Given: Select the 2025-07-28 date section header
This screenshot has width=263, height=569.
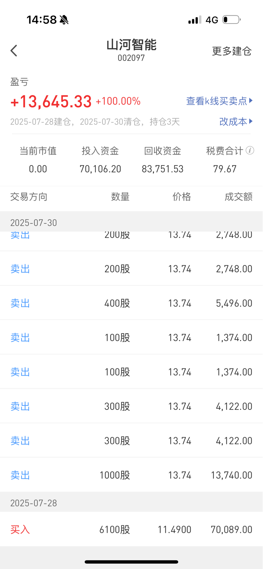Looking at the screenshot, I should point(131,502).
